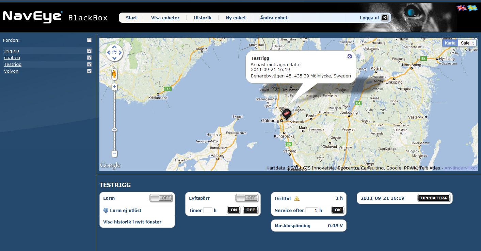Open the Ny enhet menu item

point(236,18)
